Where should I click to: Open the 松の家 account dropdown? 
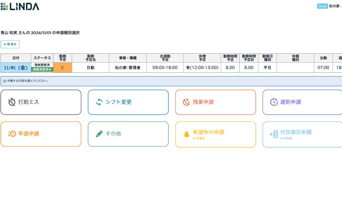tap(335, 6)
